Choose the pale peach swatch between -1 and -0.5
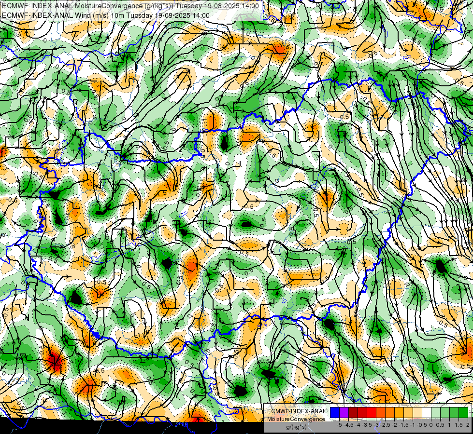 pyautogui.click(x=417, y=413)
